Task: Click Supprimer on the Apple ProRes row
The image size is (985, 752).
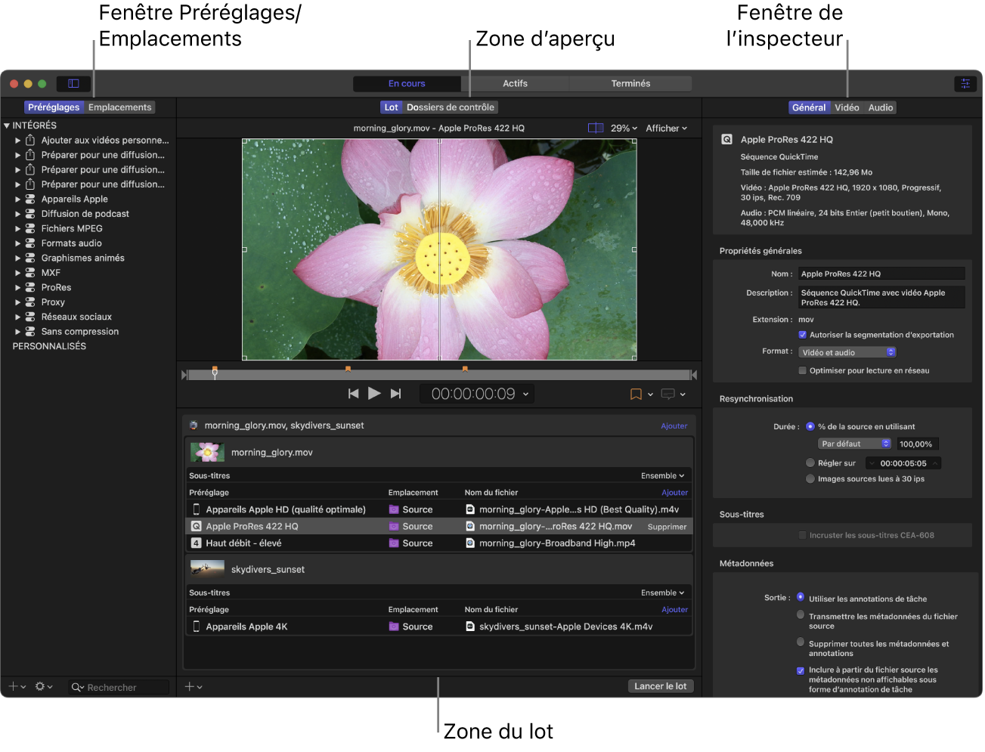Action: [667, 527]
